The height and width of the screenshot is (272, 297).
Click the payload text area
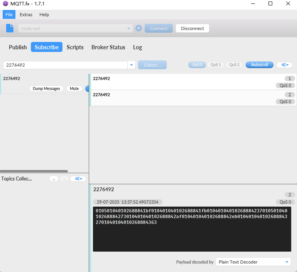click(x=192, y=229)
